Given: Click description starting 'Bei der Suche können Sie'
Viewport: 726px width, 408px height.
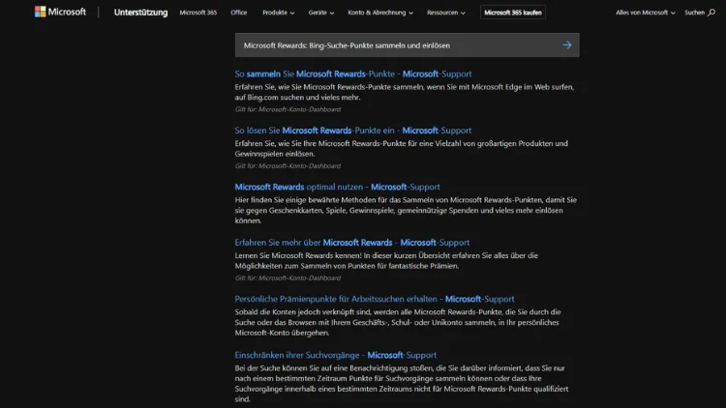Looking at the screenshot, I should [402, 383].
